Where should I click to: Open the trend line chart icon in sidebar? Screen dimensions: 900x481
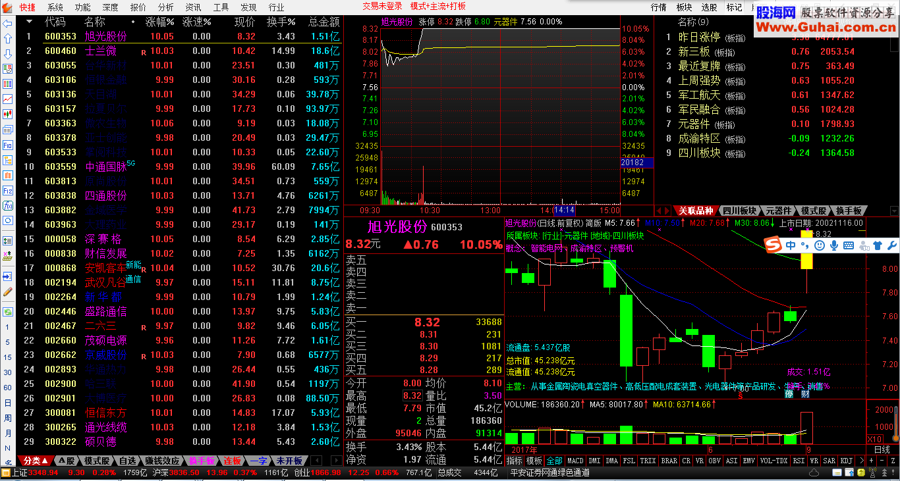[x=7, y=99]
